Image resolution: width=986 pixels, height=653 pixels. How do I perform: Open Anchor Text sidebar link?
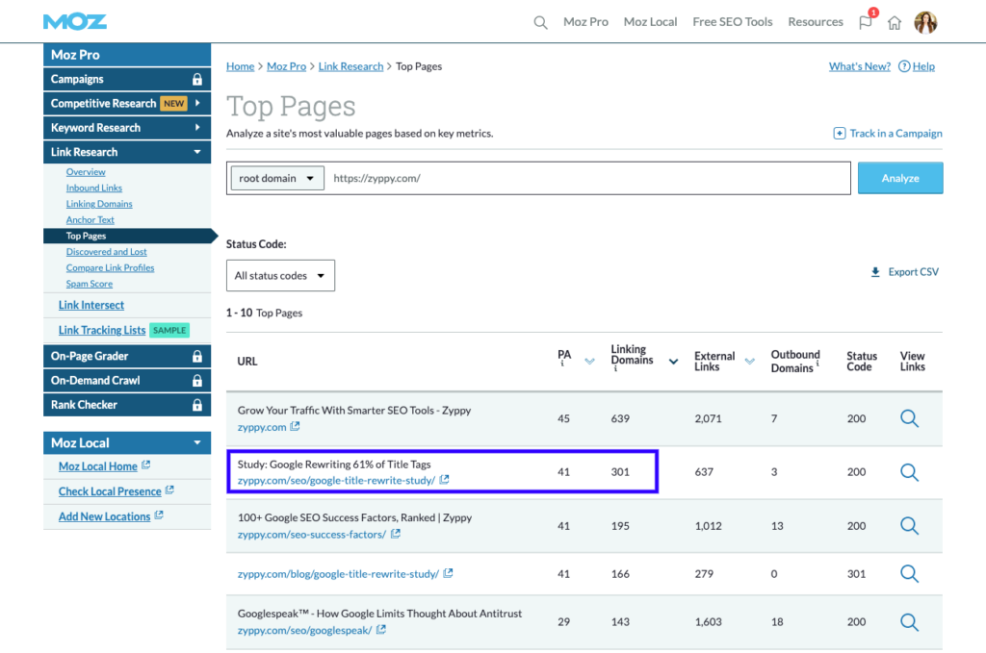(90, 220)
